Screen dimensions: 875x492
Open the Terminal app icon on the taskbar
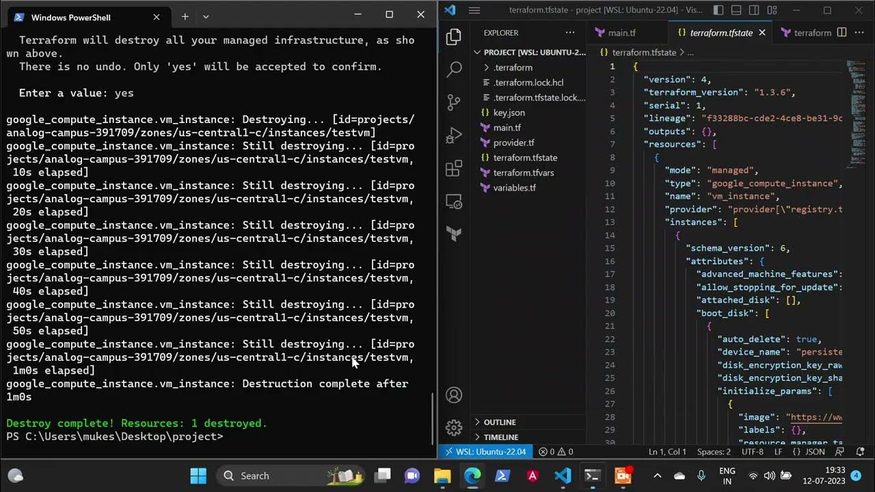[x=593, y=476]
